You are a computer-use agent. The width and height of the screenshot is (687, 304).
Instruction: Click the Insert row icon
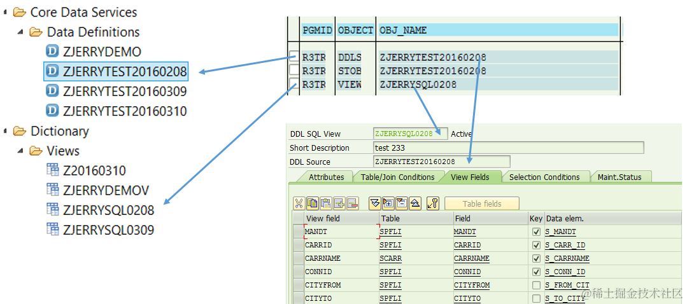(339, 203)
